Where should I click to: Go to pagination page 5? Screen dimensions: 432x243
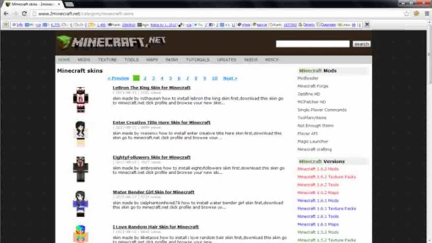point(170,78)
